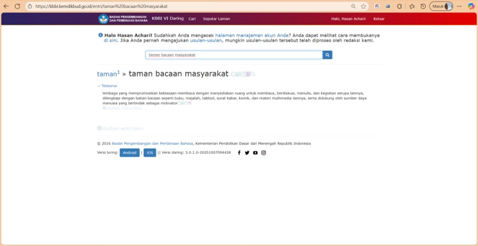Open the Halo, Hasan Achari! account menu

[348, 19]
